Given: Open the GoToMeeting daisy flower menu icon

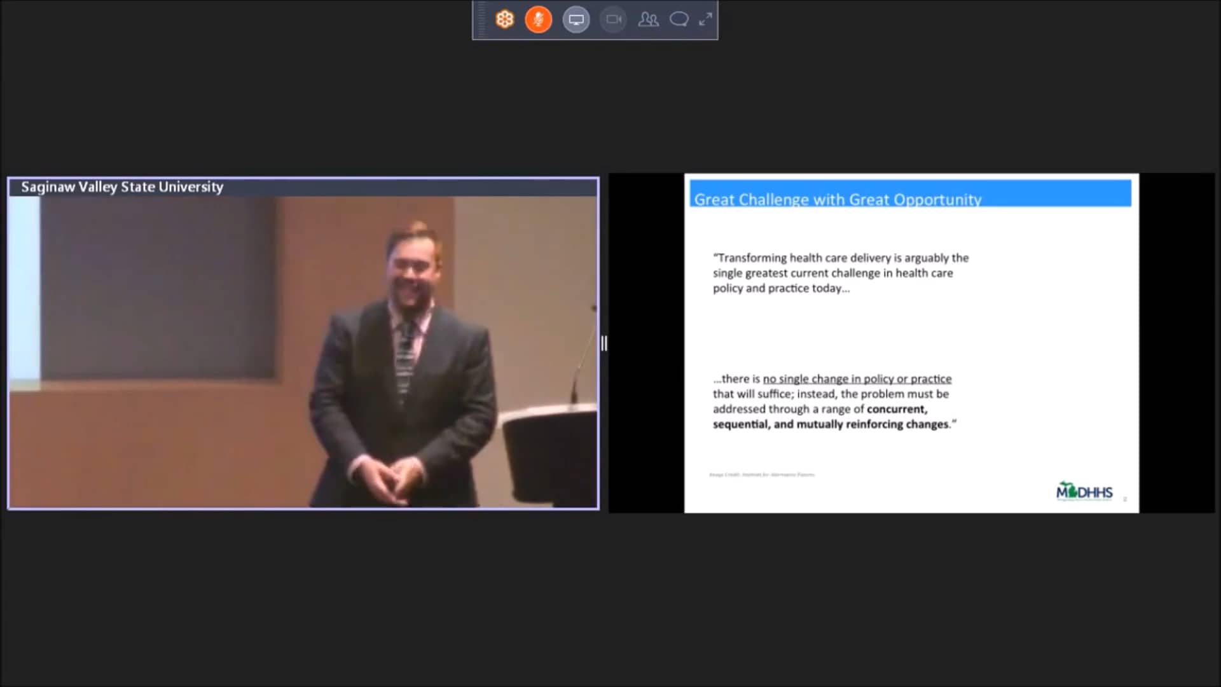Looking at the screenshot, I should click(504, 19).
